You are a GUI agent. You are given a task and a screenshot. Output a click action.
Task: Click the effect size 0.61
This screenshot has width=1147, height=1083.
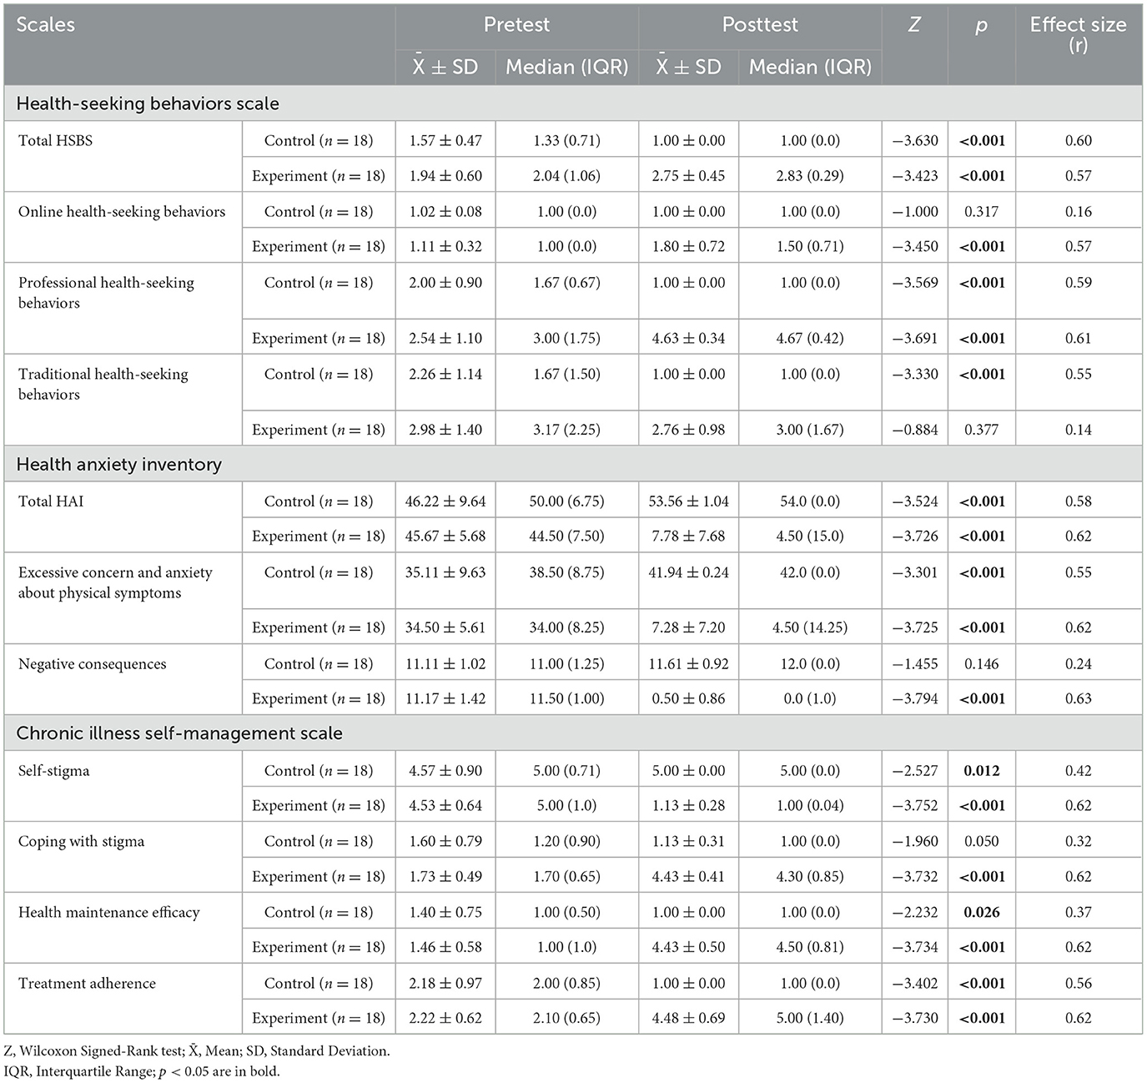[x=1079, y=339]
